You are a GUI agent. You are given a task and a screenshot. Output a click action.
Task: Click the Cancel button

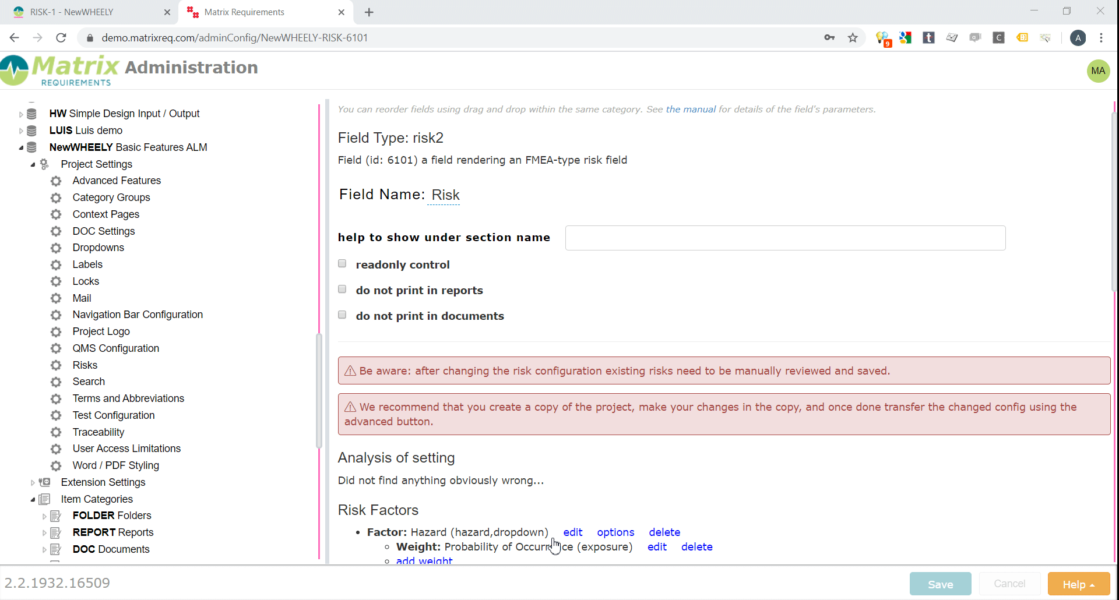[x=1009, y=584]
